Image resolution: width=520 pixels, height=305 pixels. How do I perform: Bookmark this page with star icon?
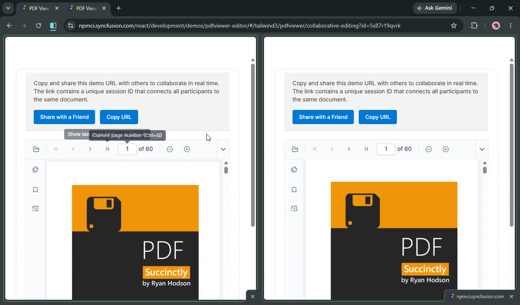pos(454,26)
